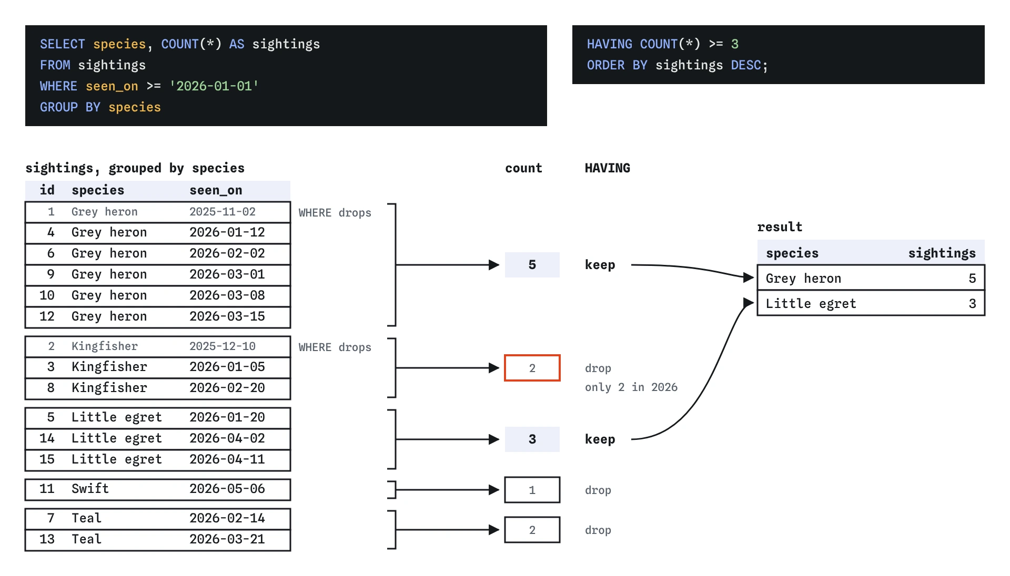1010x576 pixels.
Task: Select the Little egret result row
Action: click(871, 303)
